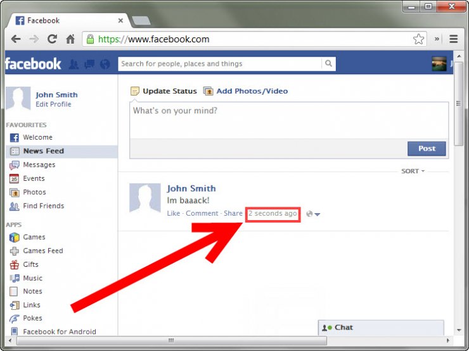The image size is (469, 351).
Task: Click sidebar profile picture thumbnail
Action: (x=18, y=99)
